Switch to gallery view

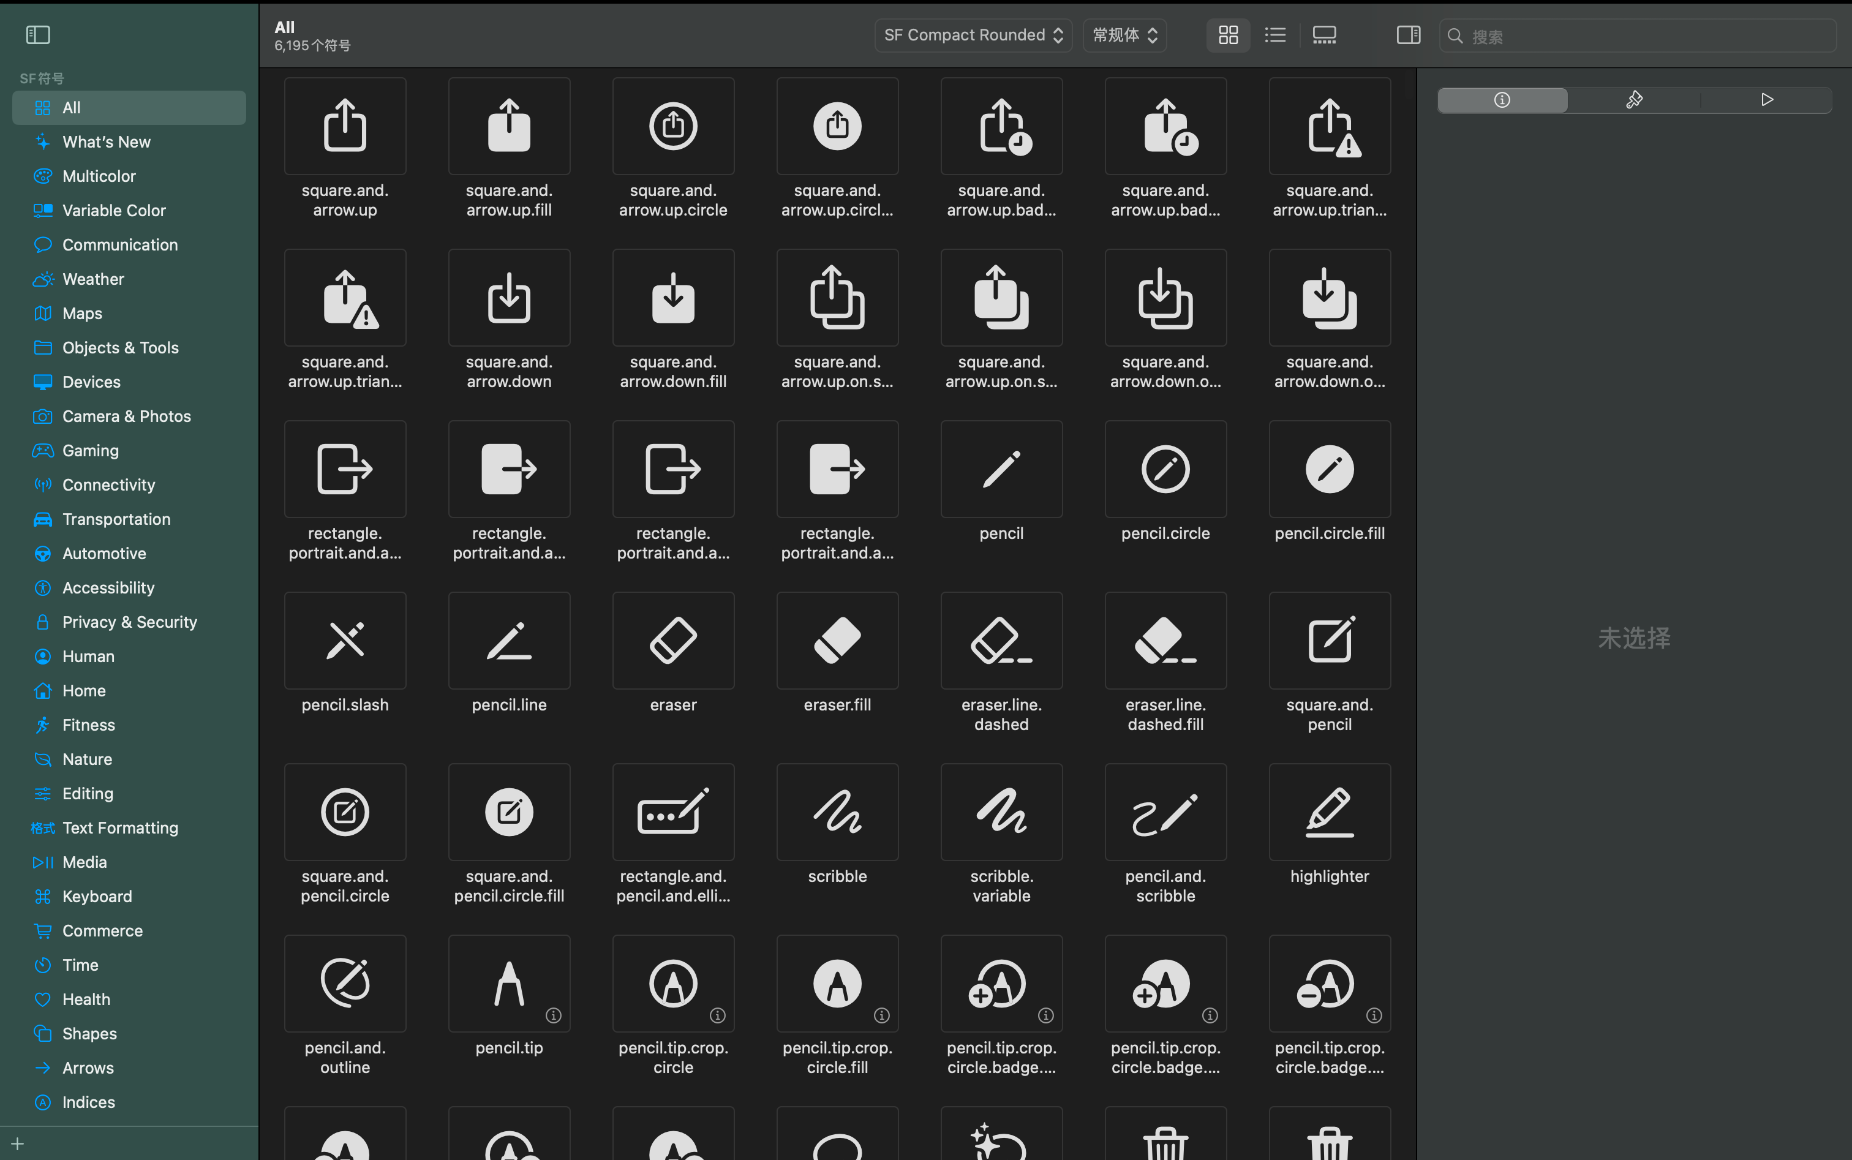pyautogui.click(x=1324, y=36)
